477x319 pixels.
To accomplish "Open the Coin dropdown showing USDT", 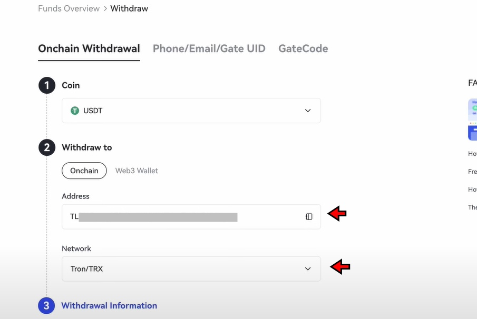I will (x=191, y=111).
